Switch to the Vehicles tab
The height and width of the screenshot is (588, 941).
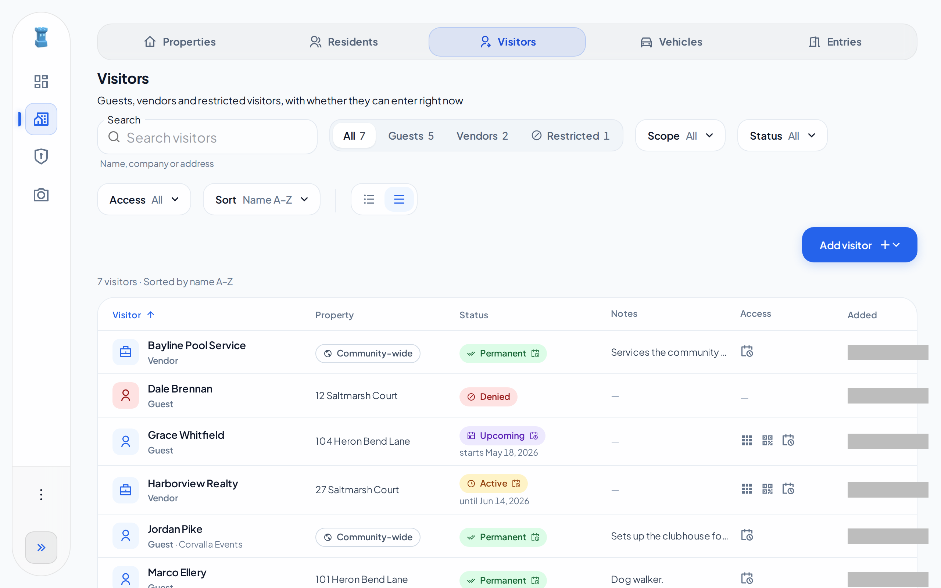671,42
